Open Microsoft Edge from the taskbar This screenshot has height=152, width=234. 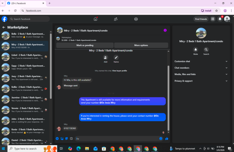pos(79,149)
